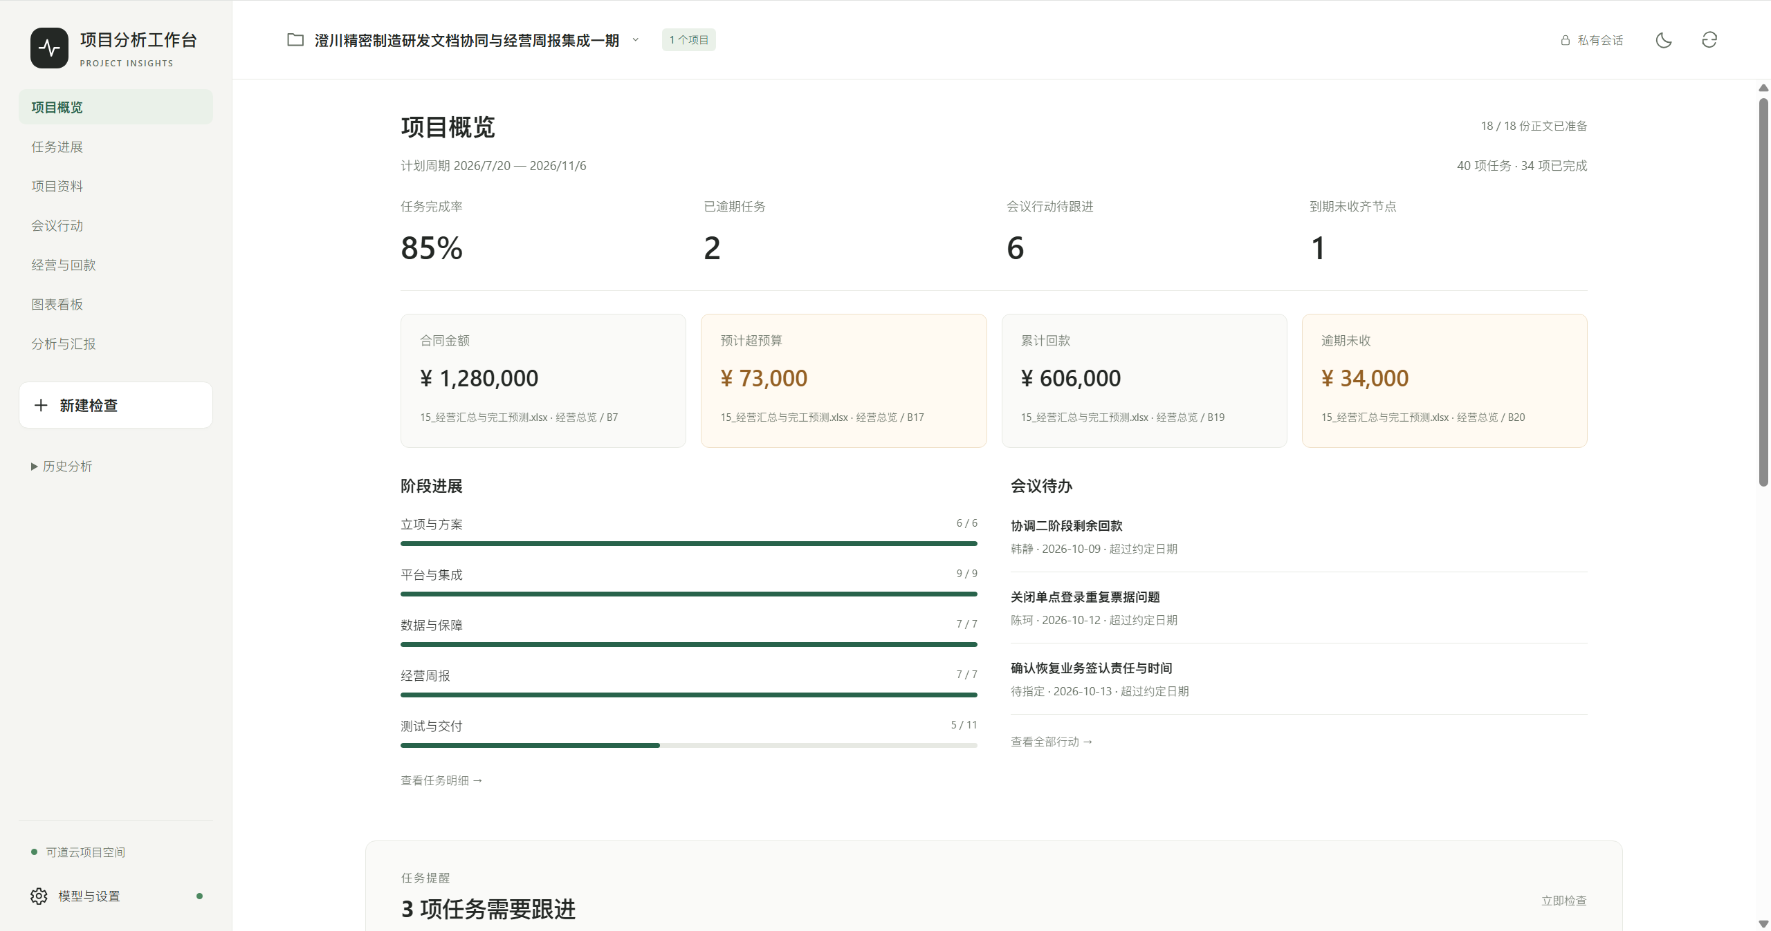This screenshot has height=931, width=1771.
Task: Open 任务进展 in the sidebar
Action: (116, 147)
